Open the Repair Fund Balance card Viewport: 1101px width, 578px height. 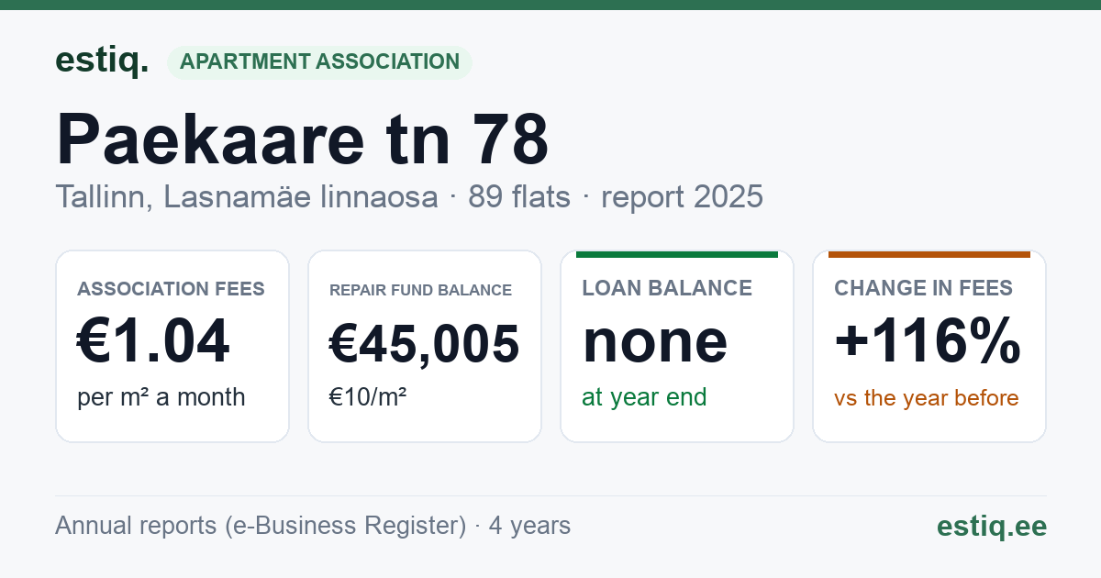tap(425, 346)
